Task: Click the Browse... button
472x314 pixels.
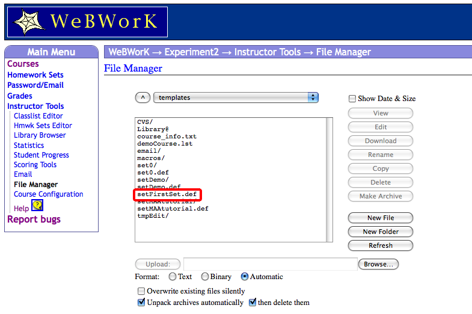Action: (378, 264)
